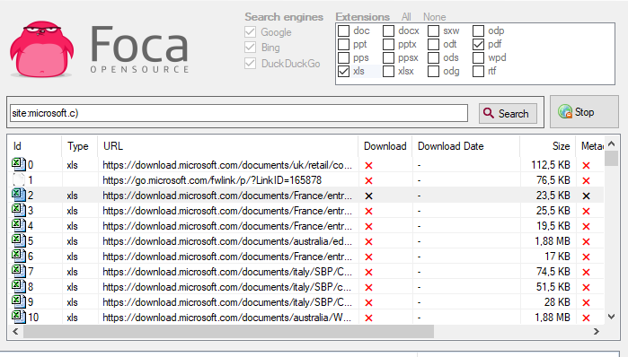Select the uk/retail URL in row 0
Image resolution: width=628 pixels, height=357 pixels.
coord(227,165)
